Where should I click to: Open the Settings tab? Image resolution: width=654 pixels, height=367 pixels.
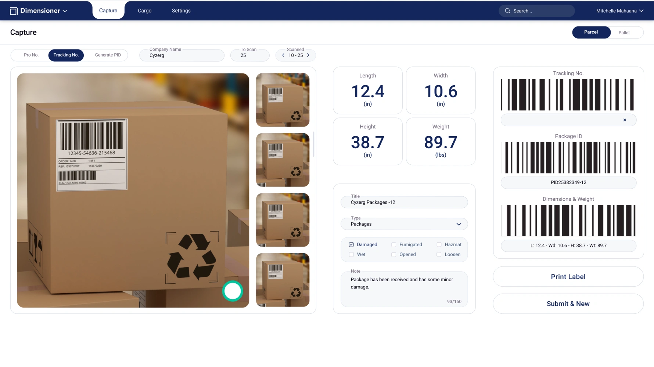pos(181,11)
